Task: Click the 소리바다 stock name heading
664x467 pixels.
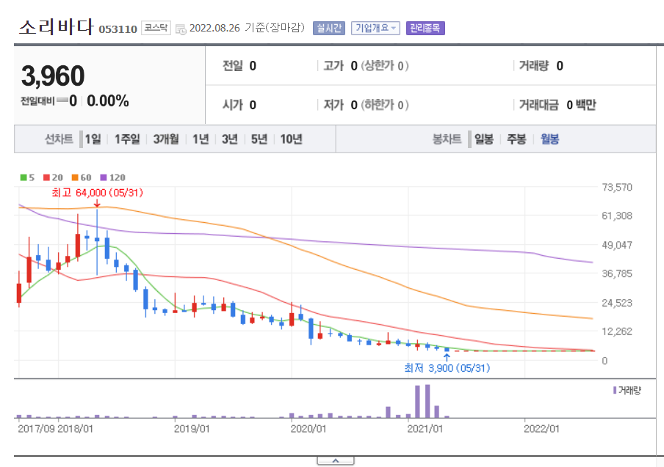Action: click(x=56, y=26)
